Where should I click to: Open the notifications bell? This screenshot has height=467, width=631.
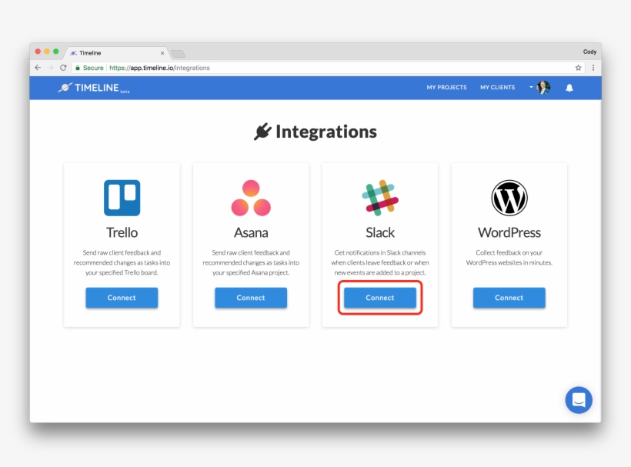(569, 88)
